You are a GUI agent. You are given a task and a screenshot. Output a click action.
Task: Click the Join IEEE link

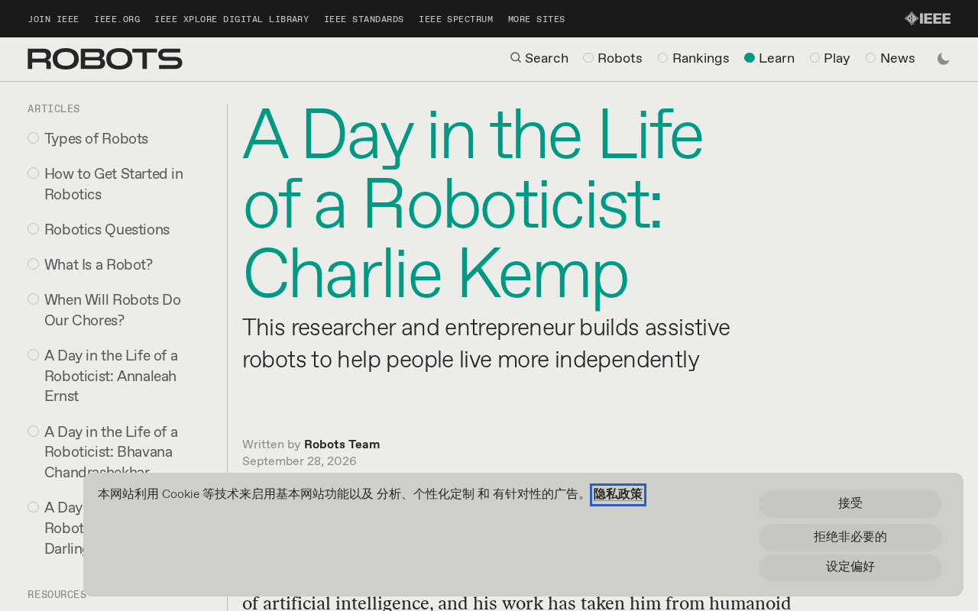tap(53, 19)
